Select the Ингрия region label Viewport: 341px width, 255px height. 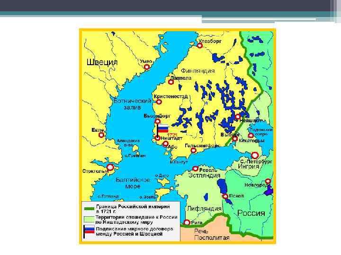pos(249,166)
